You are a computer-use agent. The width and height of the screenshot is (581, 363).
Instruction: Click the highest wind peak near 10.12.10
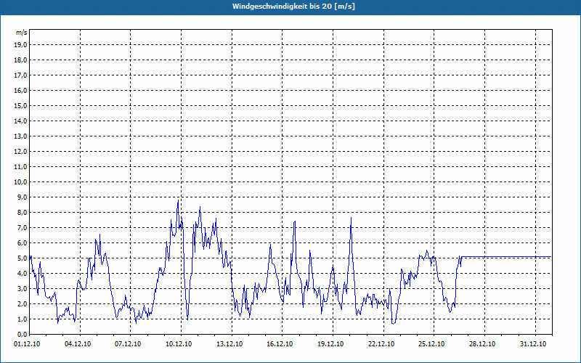click(178, 200)
